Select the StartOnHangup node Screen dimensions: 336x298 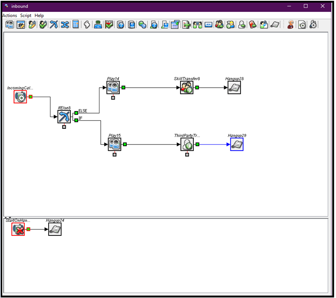click(18, 229)
